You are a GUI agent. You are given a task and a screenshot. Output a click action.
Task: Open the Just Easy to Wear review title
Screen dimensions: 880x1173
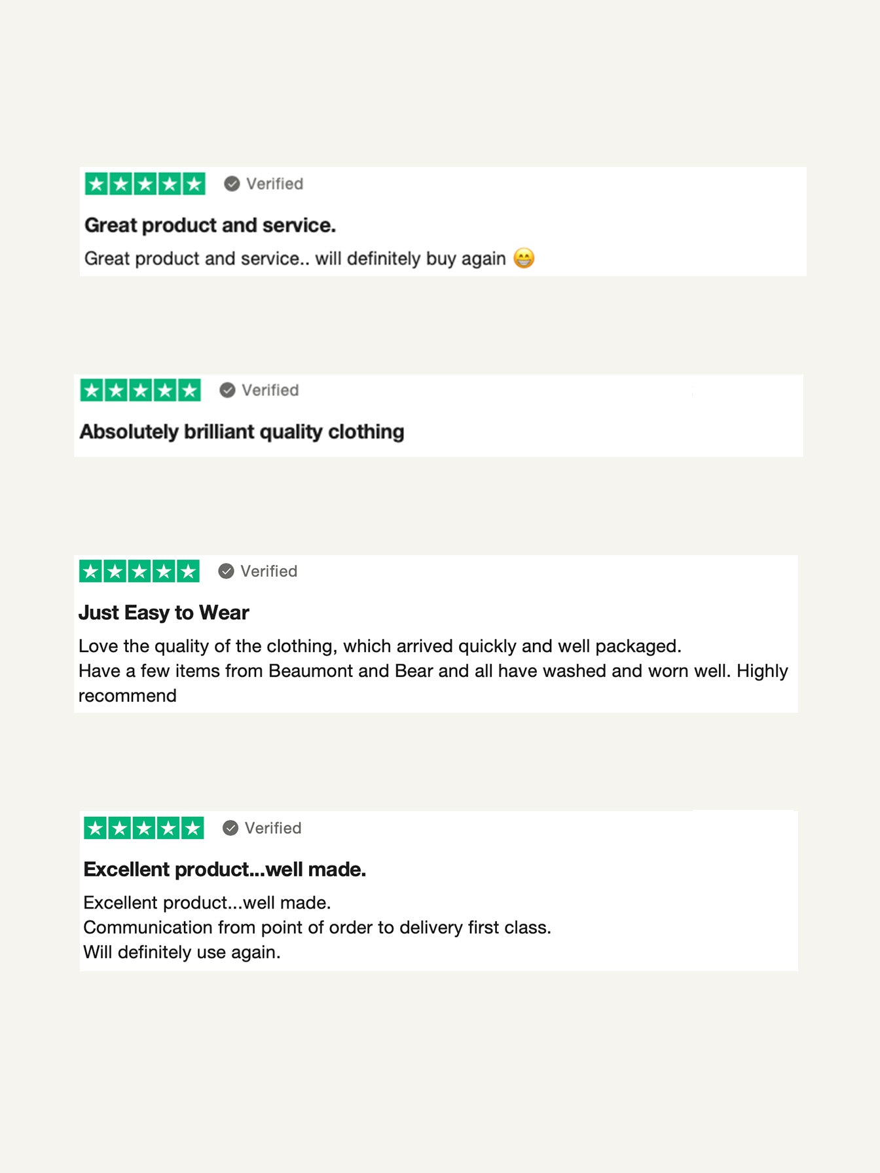(x=164, y=613)
